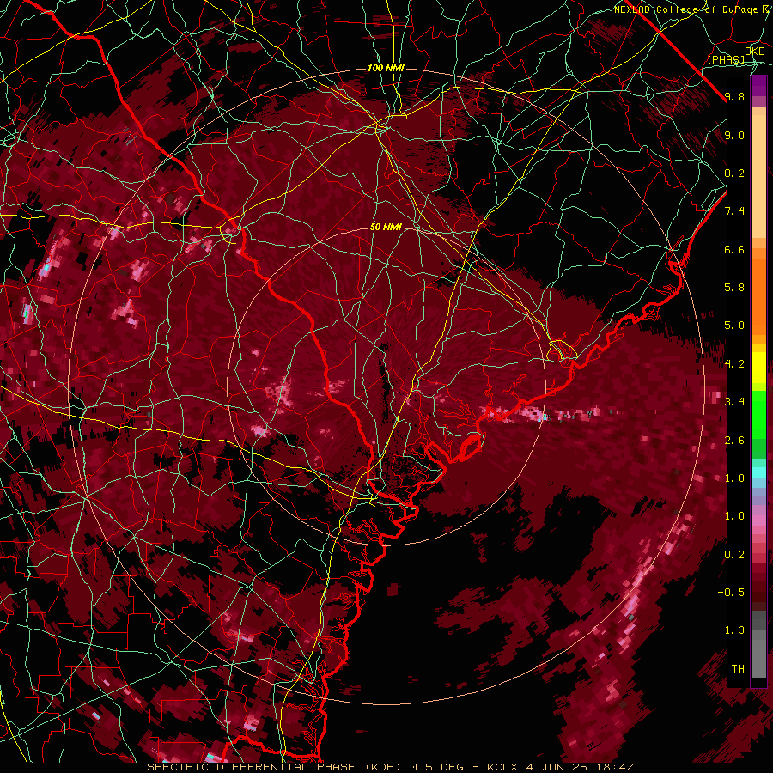773x773 pixels.
Task: Pick the orange segment of the color bar
Action: 758,296
